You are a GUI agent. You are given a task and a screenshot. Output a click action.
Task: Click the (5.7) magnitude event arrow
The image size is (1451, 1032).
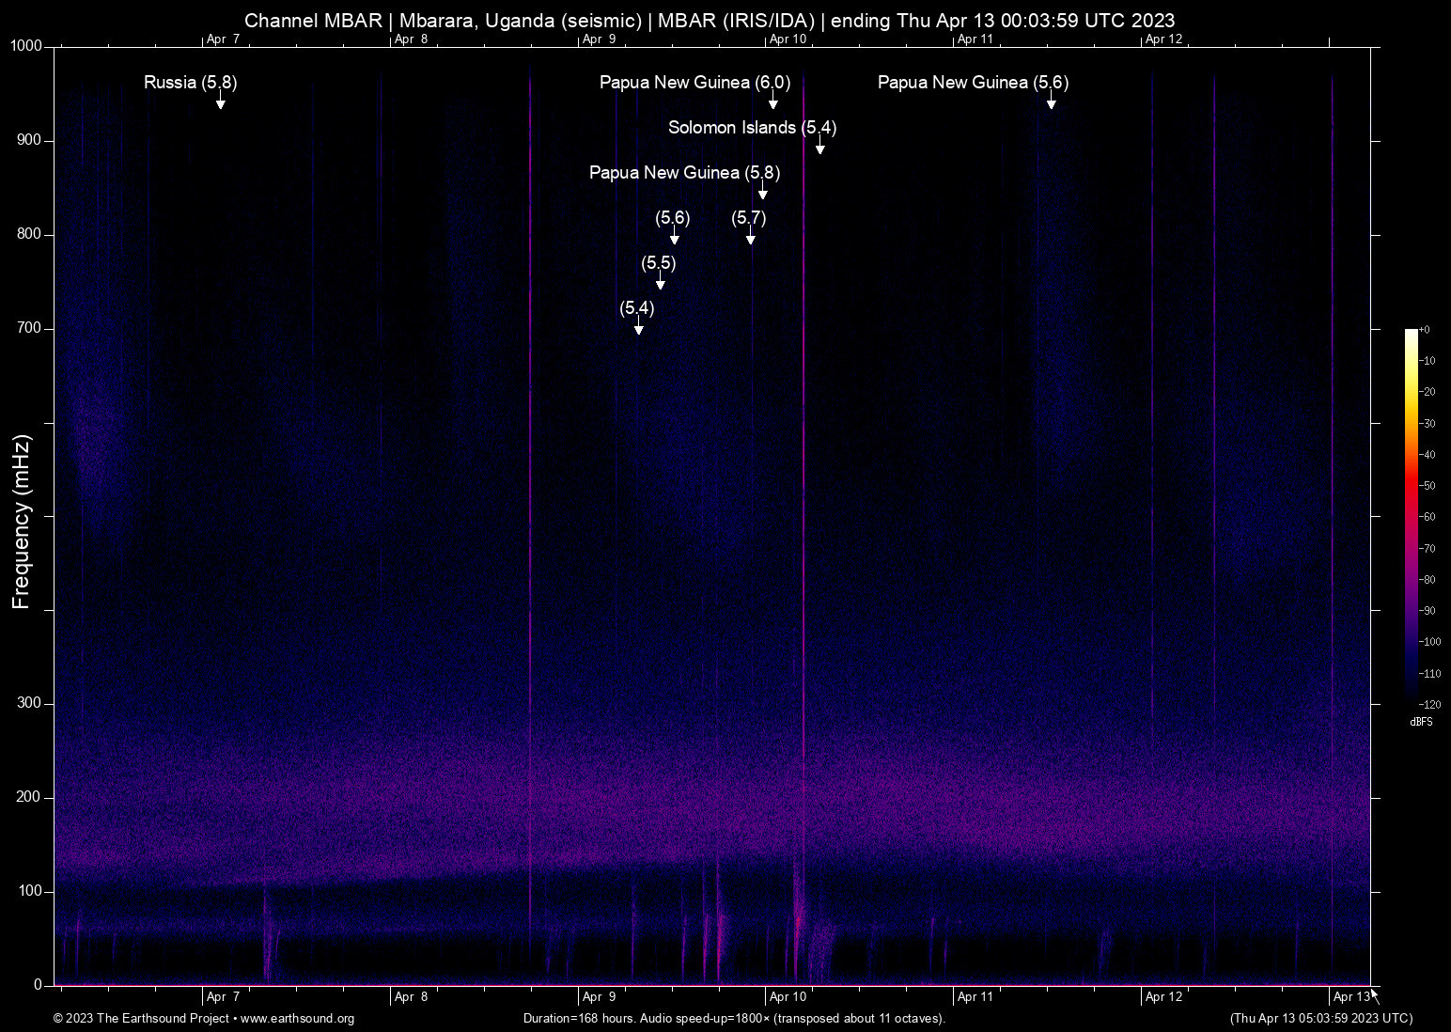tap(750, 237)
